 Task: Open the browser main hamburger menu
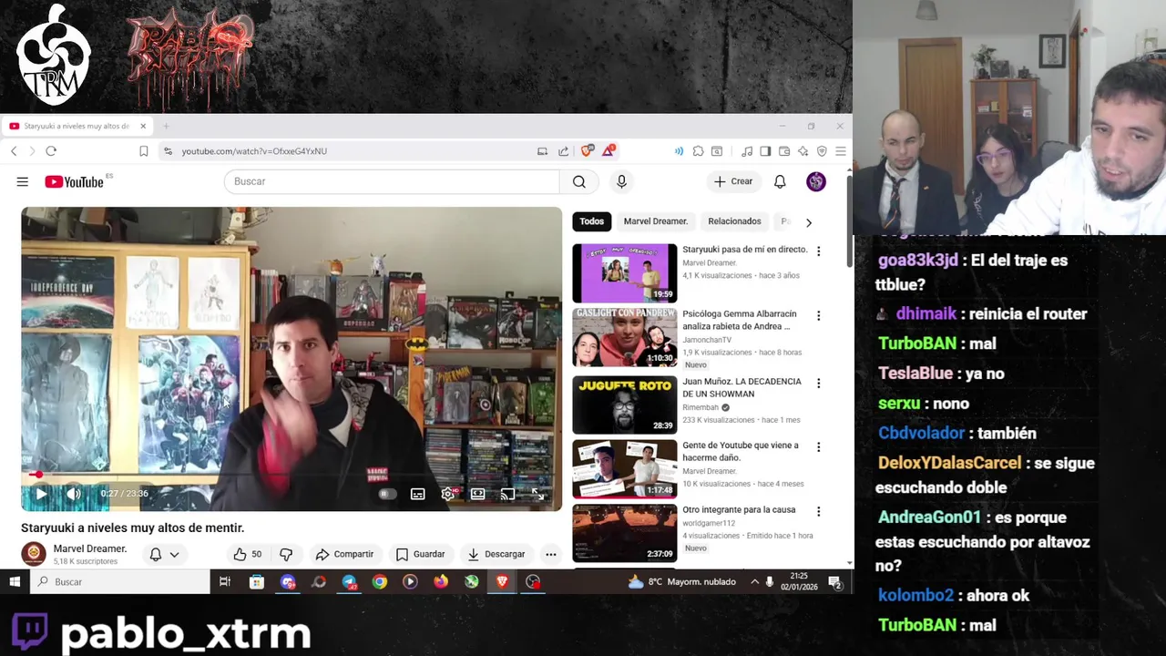click(x=840, y=151)
